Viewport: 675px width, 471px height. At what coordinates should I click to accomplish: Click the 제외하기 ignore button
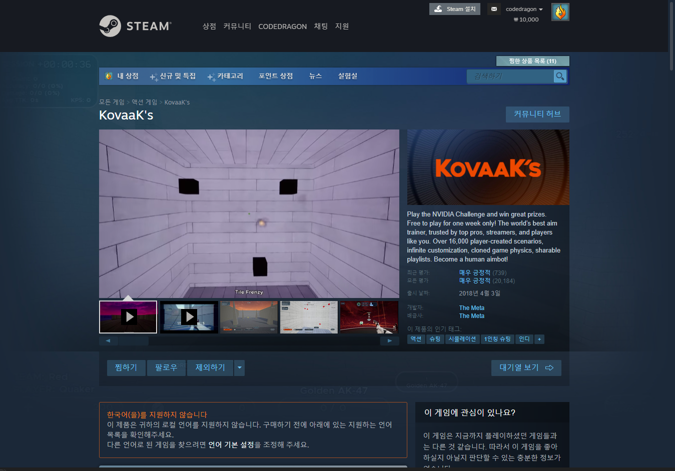[x=210, y=367]
